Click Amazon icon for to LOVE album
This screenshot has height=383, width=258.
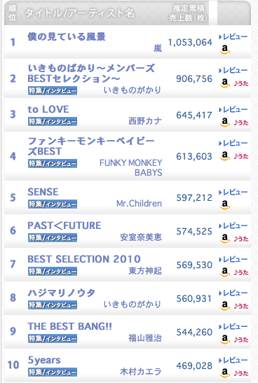[x=225, y=122]
